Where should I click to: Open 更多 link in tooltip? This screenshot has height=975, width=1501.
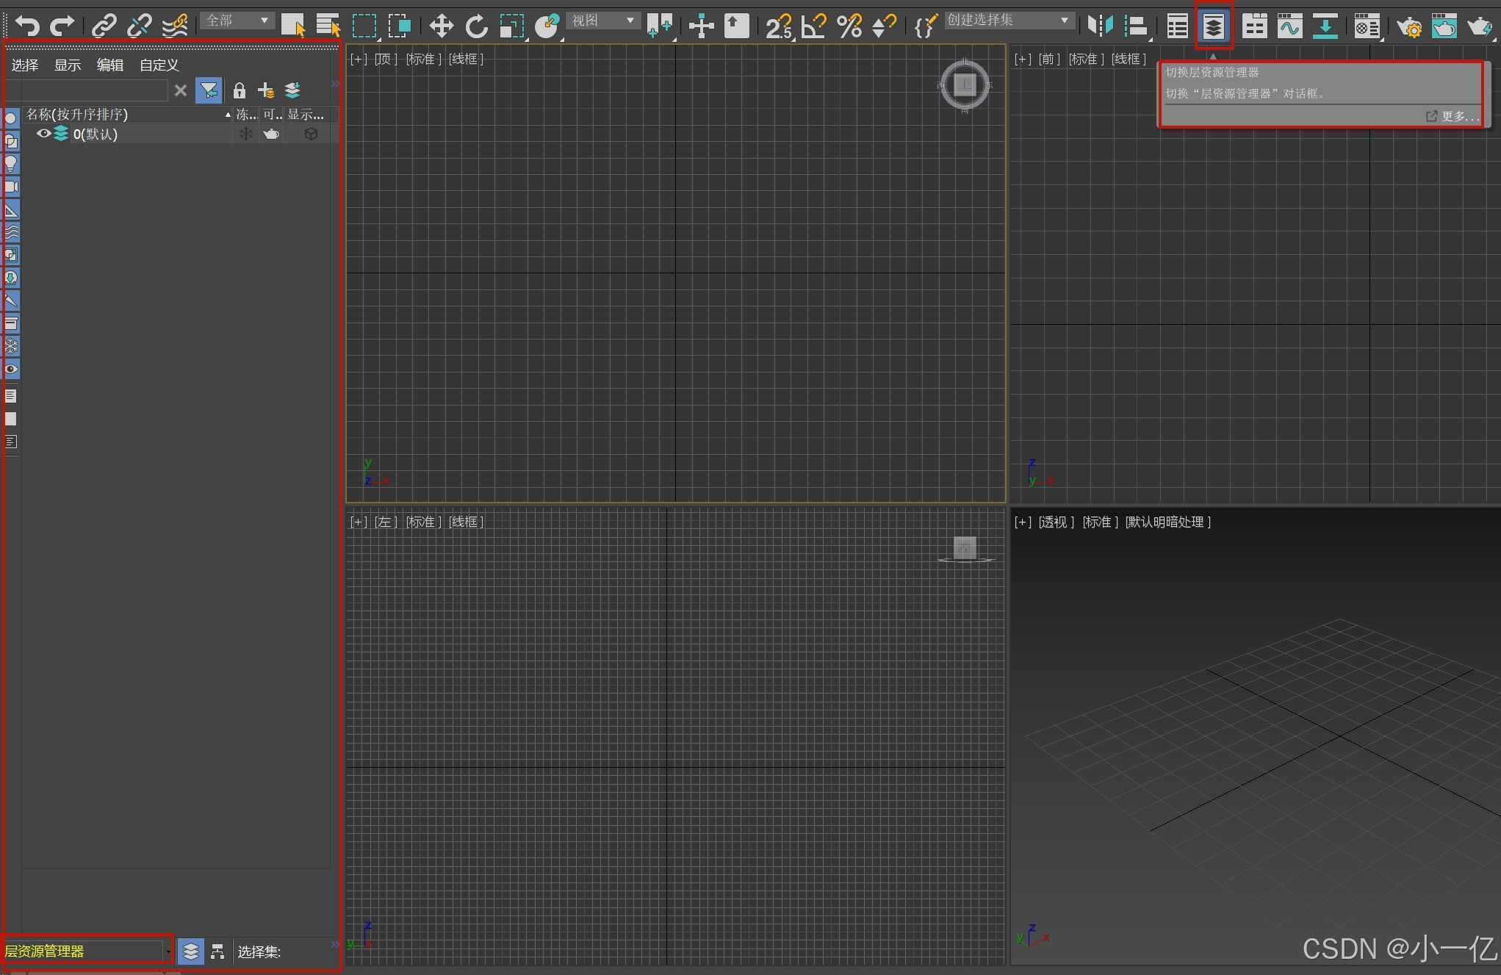pos(1453,116)
